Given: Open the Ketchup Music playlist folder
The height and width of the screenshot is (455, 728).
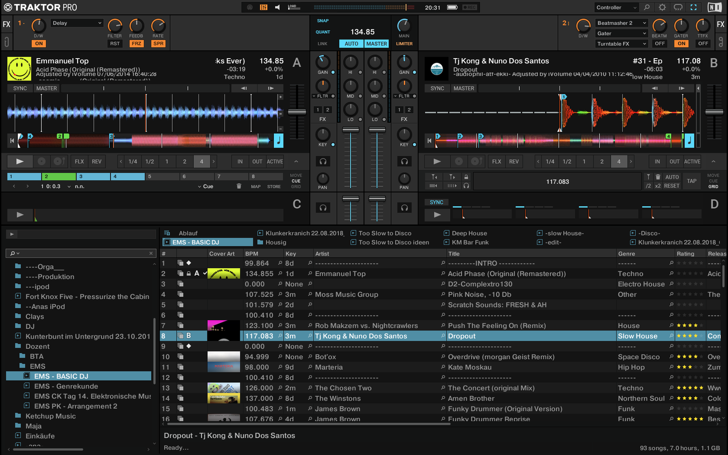Looking at the screenshot, I should 50,416.
